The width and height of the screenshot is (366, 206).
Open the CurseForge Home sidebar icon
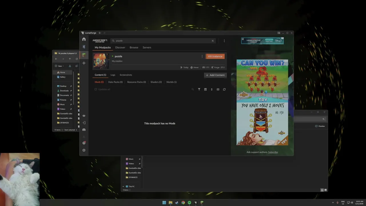pos(84,39)
